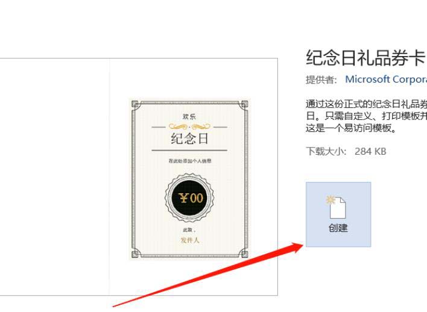The height and width of the screenshot is (312, 427).
Task: Click the bottom-right corner ornament of the card
Action: [244, 254]
